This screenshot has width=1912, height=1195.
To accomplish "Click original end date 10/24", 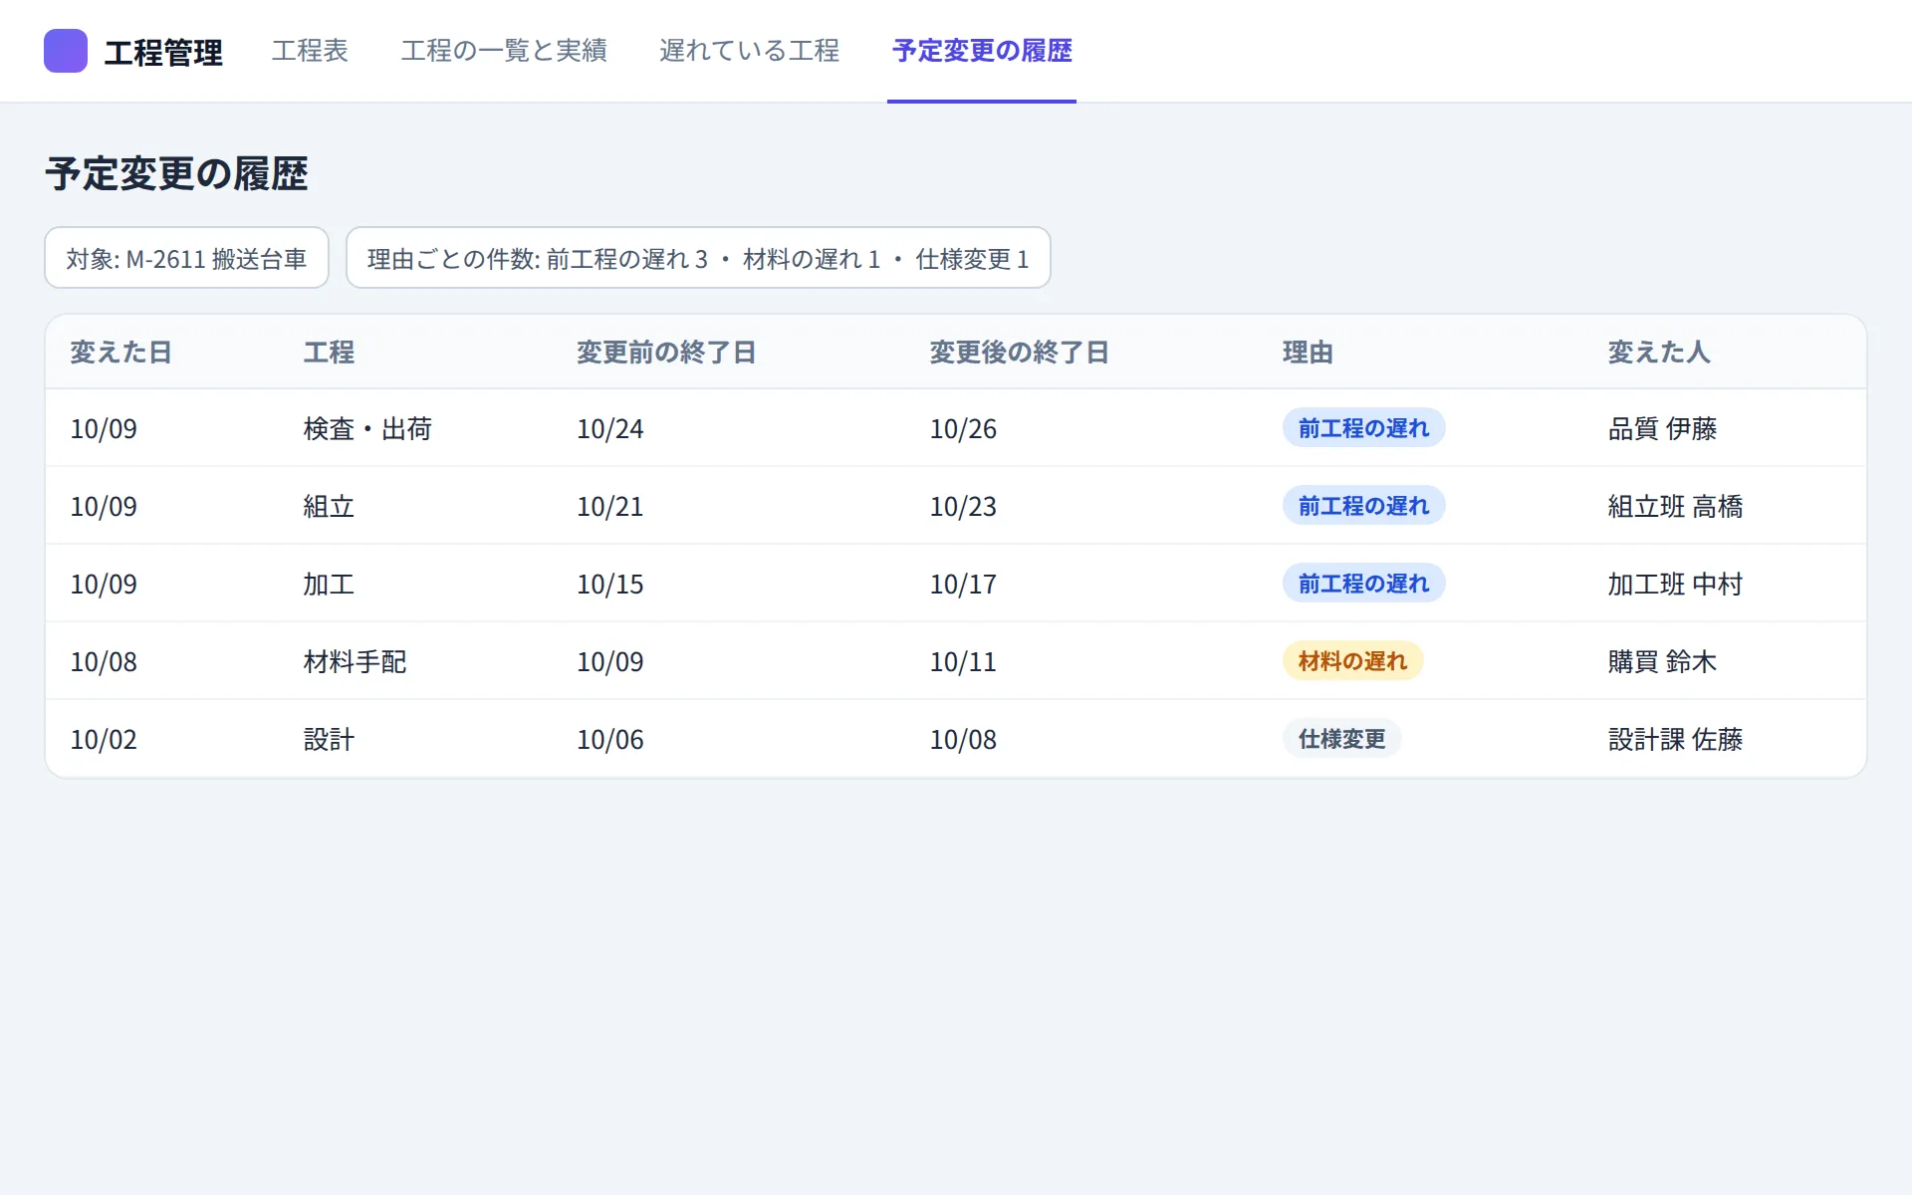I will tap(610, 429).
